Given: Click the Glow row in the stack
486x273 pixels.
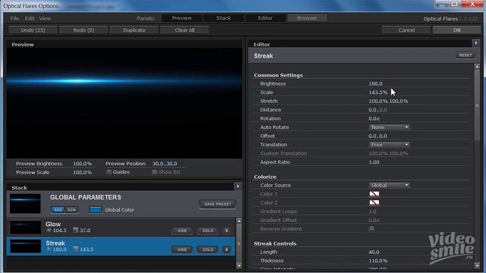Looking at the screenshot, I should click(x=121, y=227).
